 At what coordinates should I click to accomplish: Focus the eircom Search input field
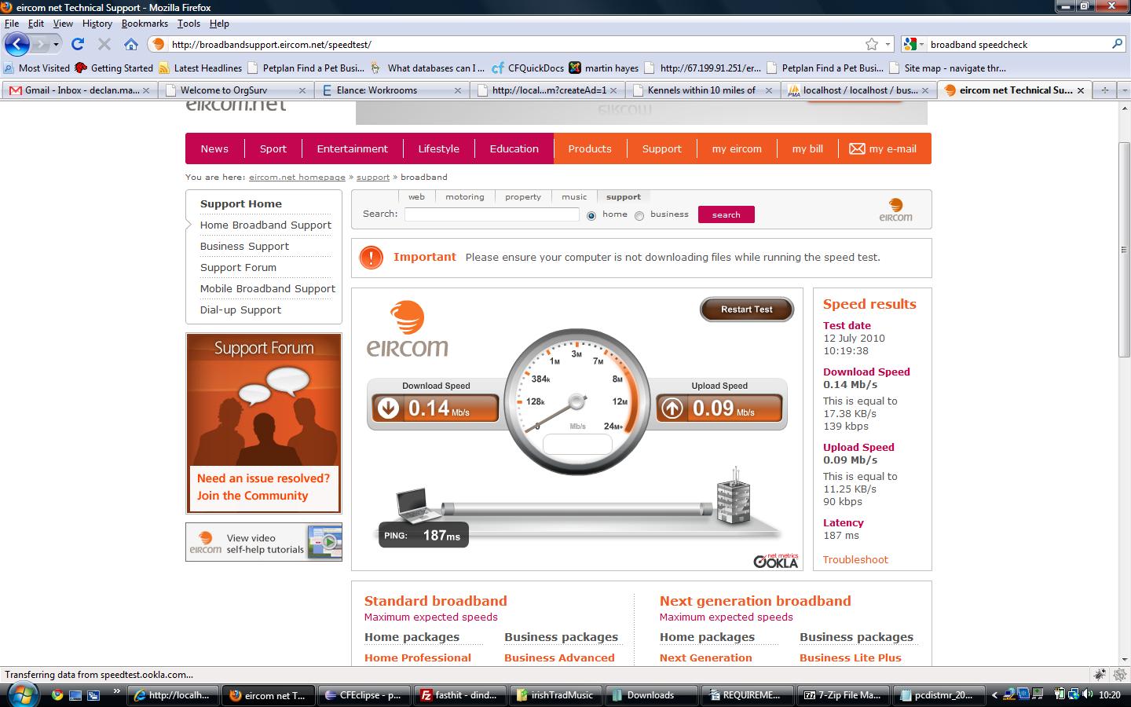pyautogui.click(x=492, y=214)
